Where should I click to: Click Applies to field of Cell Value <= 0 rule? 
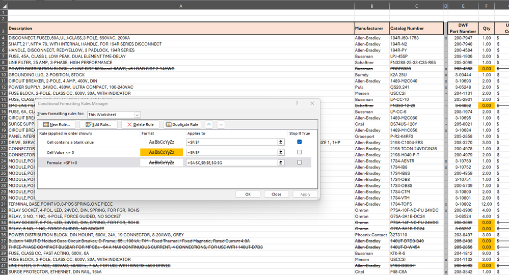tap(232, 152)
